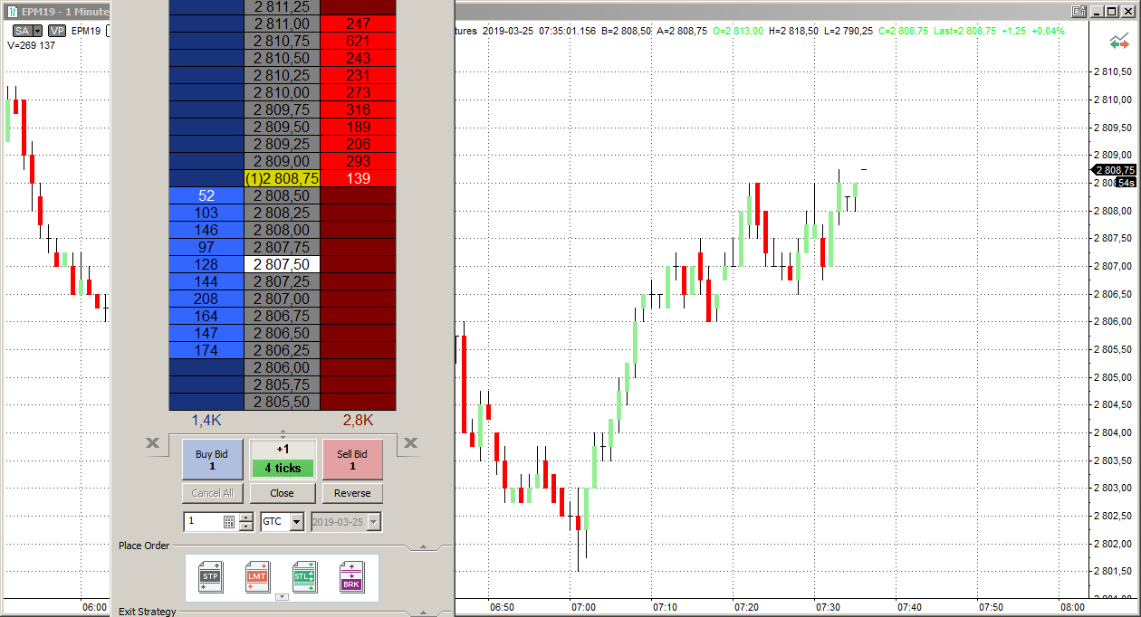Screen dimensions: 1141x617
Task: Select the BRK bracket order icon
Action: [350, 576]
